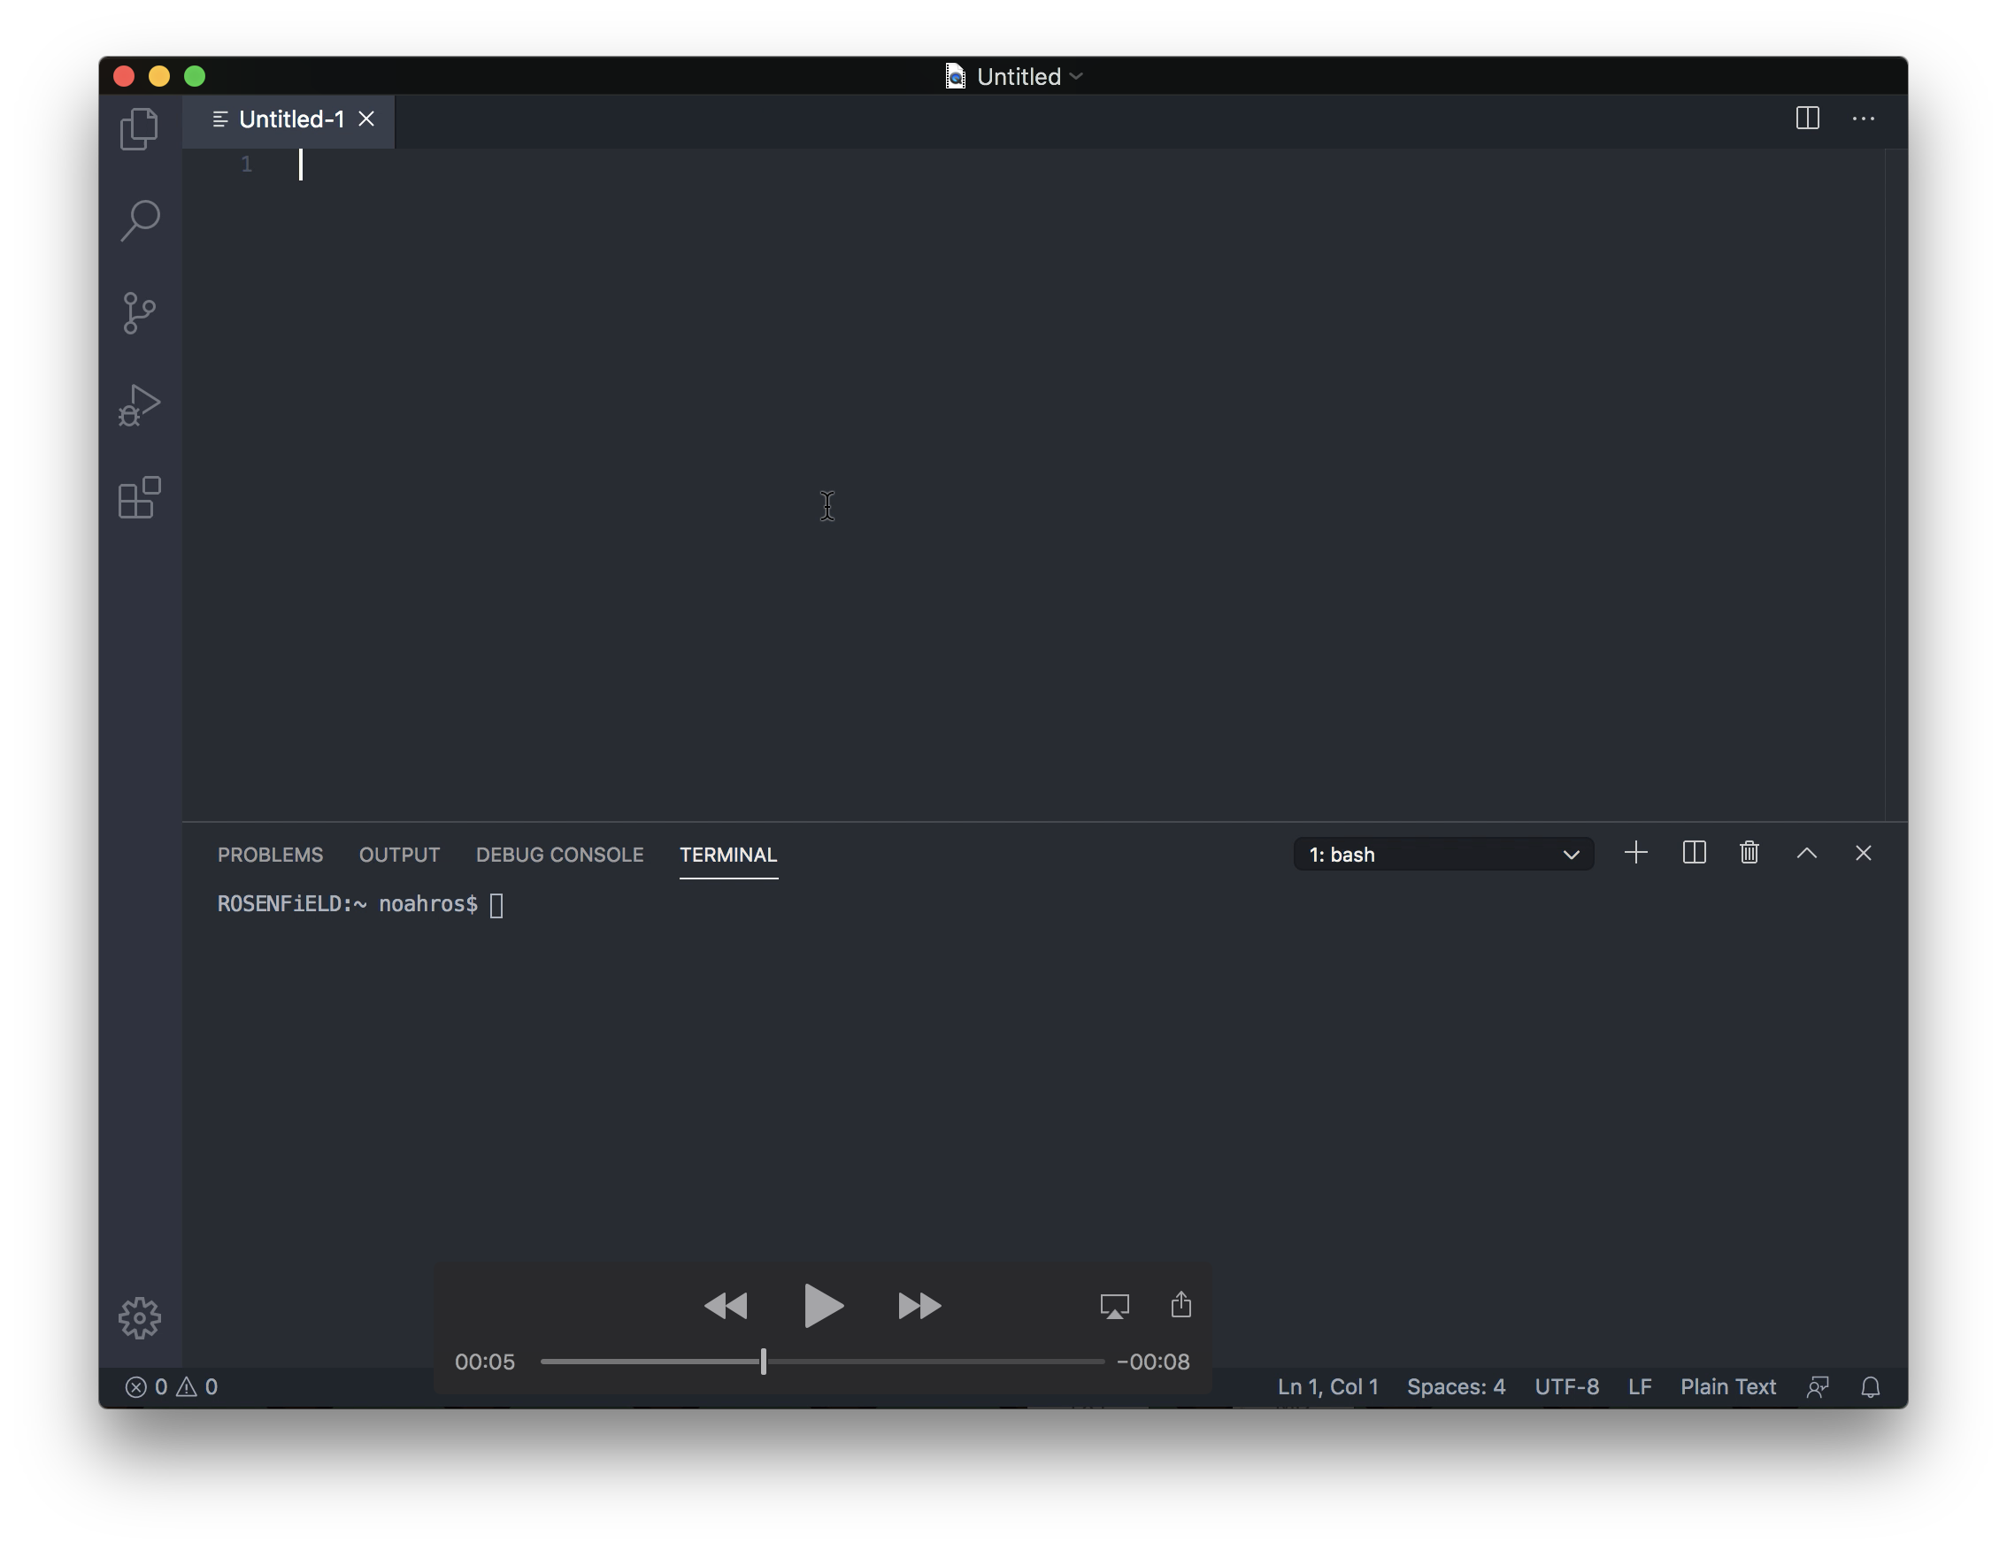Image resolution: width=2007 pixels, height=1550 pixels.
Task: Open the Search sidebar icon
Action: click(140, 219)
